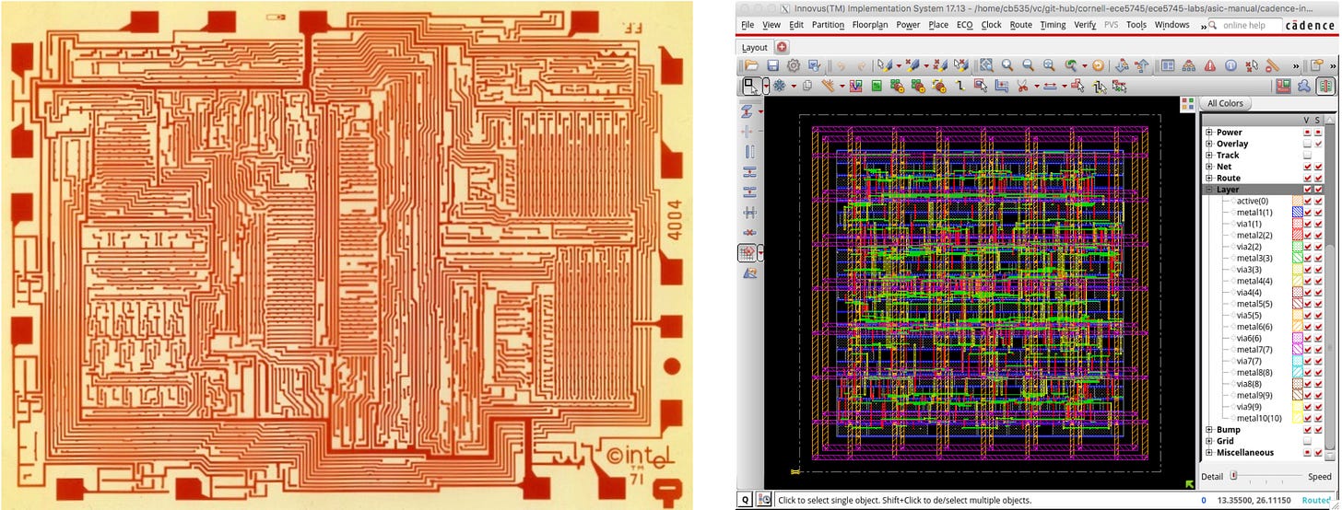The width and height of the screenshot is (1342, 510).
Task: Click the Detail/Speed slider handle
Action: (x=1234, y=476)
